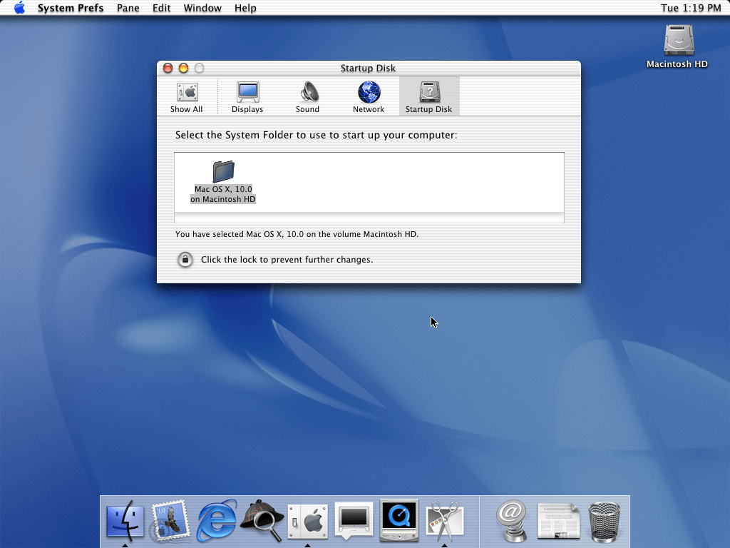
Task: Open the System Prefs menu
Action: (x=71, y=8)
